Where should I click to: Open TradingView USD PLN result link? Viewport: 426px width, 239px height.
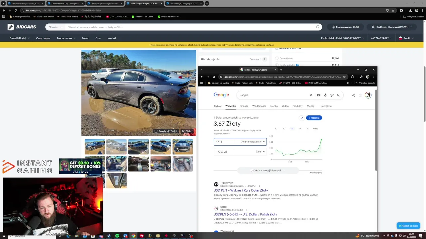click(241, 190)
